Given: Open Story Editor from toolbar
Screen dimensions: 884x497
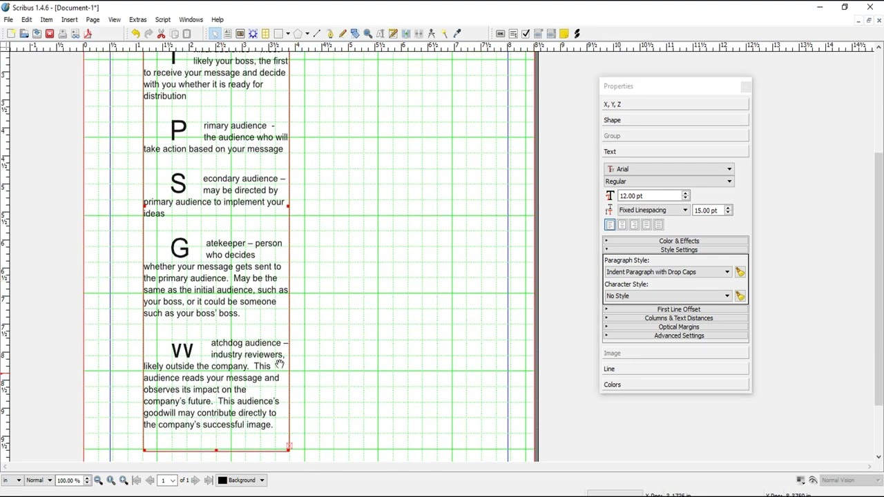Looking at the screenshot, I should coord(393,34).
